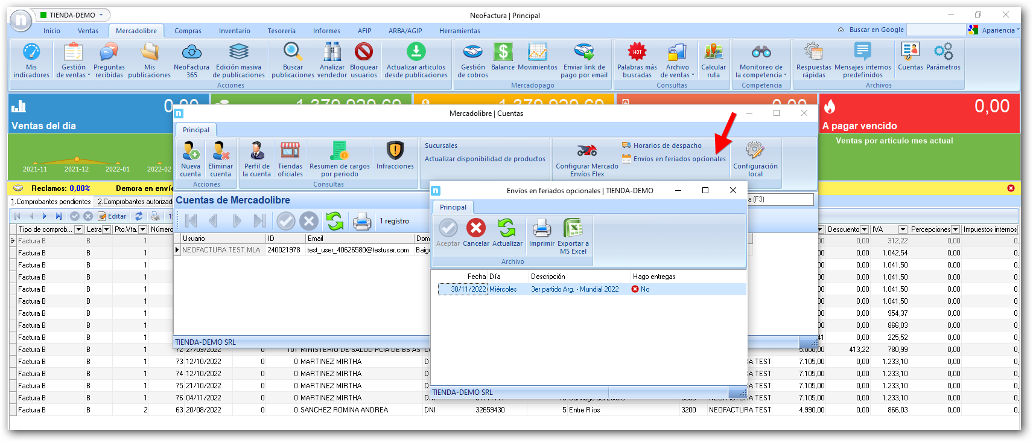Viewport: 1033px width, 442px height.
Task: Click Cancelar in the feriados window
Action: 475,229
